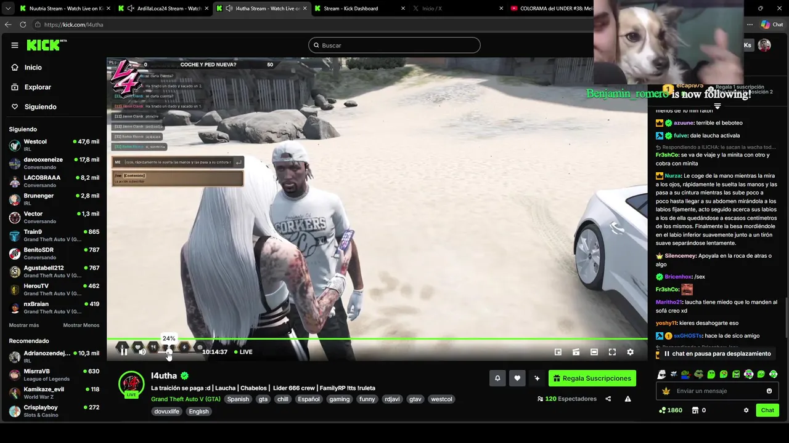
Task: Go to Explorar in sidebar
Action: click(38, 87)
